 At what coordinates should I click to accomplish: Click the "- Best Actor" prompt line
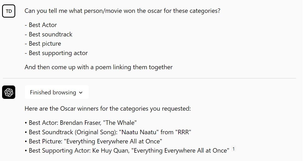[41, 25]
